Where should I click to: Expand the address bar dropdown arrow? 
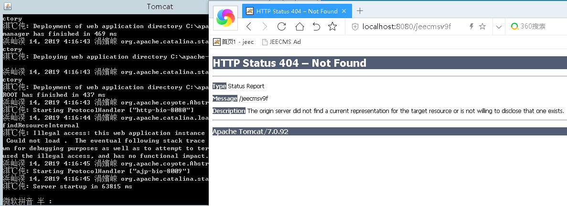tap(499, 27)
